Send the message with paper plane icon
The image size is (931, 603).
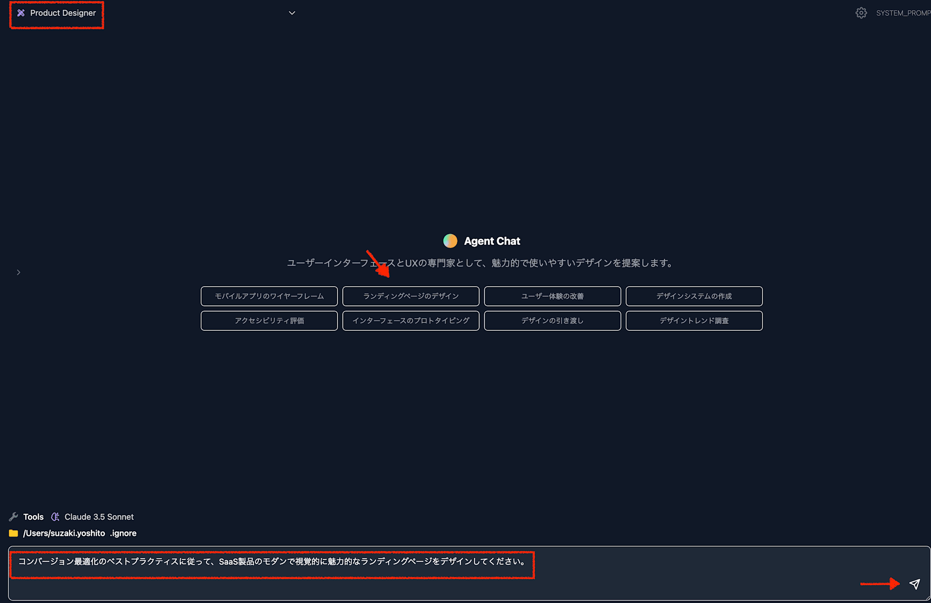[915, 584]
